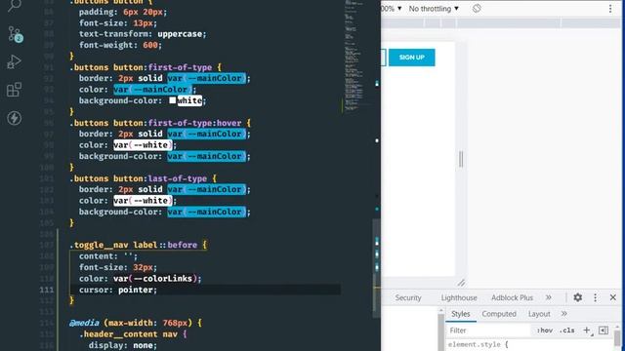
Task: Open the Search view in activity bar
Action: [15, 5]
